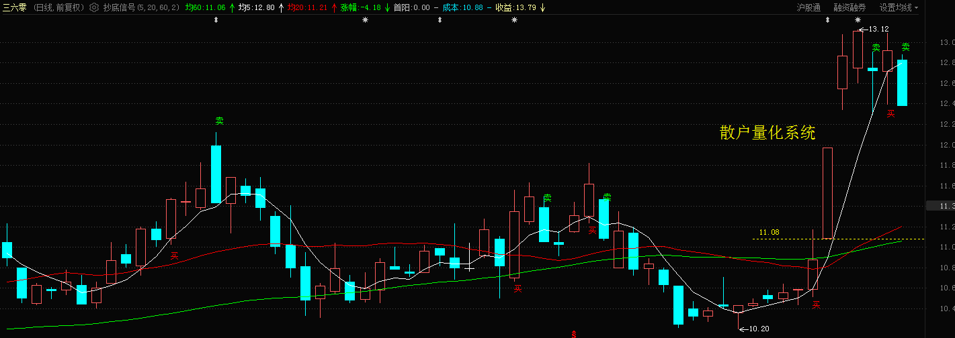Click the 卖 signal above the tallest cyan candle
The image size is (955, 338).
[219, 121]
